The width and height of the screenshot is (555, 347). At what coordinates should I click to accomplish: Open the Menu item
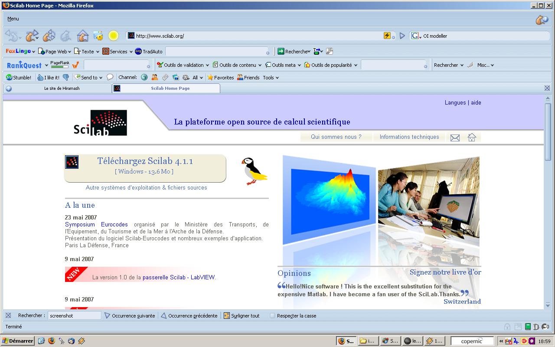click(x=13, y=19)
